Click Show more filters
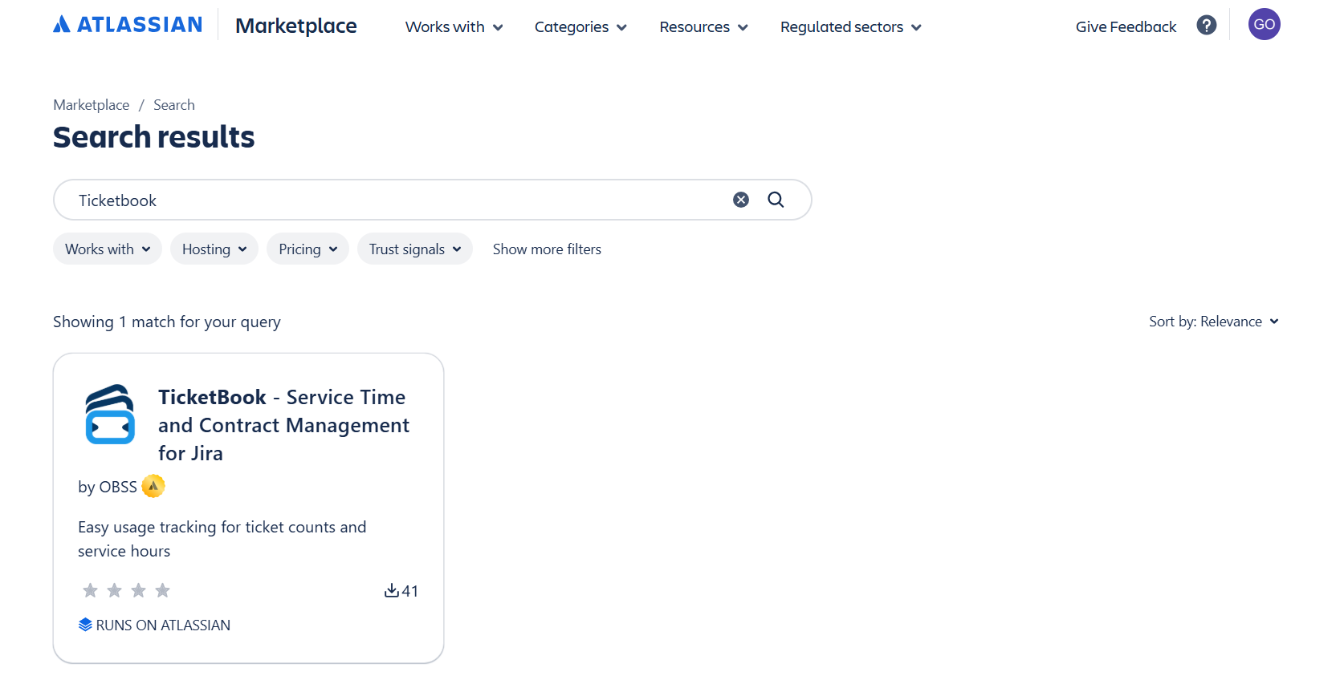The width and height of the screenshot is (1340, 680). (547, 249)
